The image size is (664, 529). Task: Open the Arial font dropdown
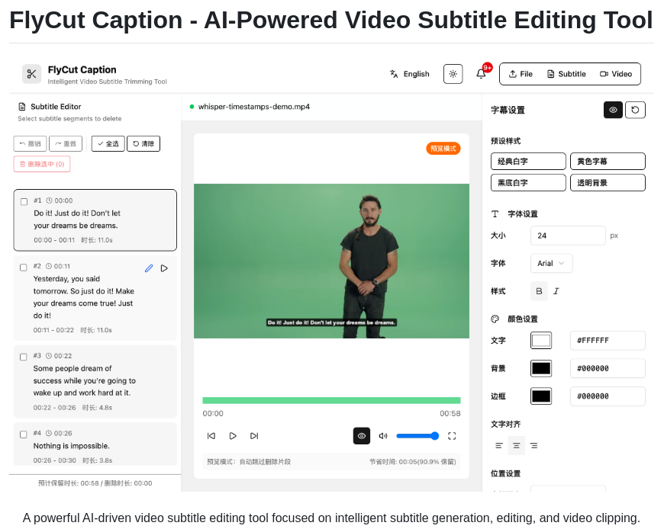(x=551, y=263)
